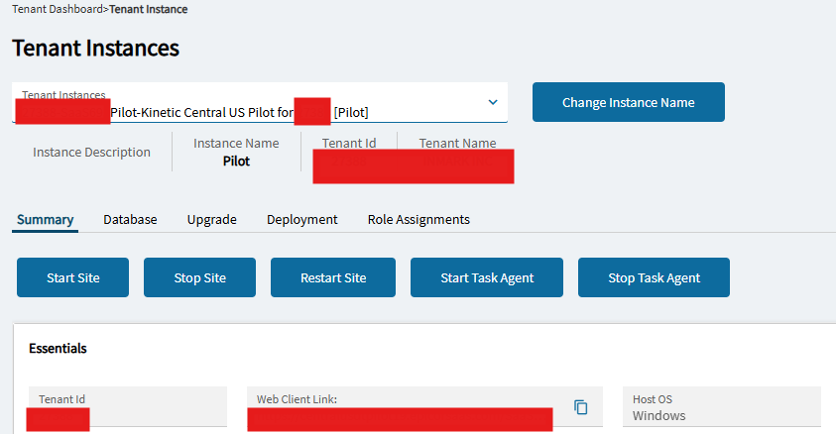Open the Database tab

click(130, 219)
